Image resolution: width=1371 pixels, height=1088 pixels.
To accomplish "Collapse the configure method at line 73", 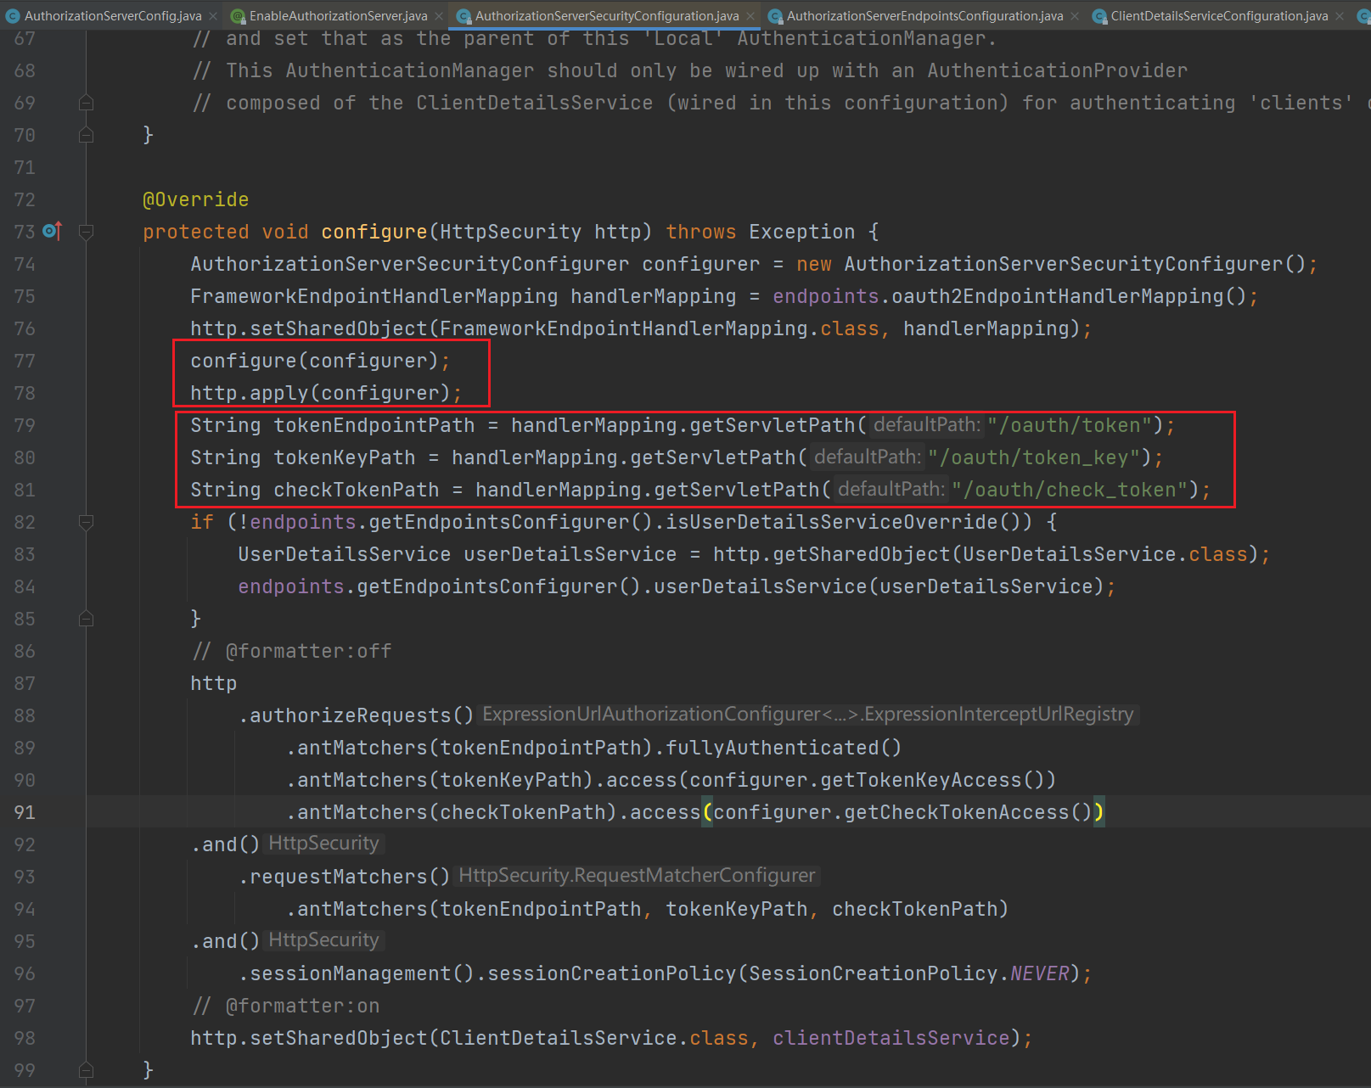I will [86, 231].
